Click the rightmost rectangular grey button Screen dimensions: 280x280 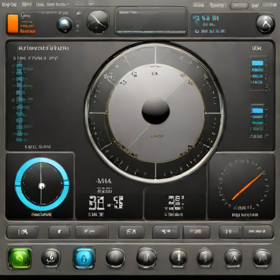pos(259,231)
